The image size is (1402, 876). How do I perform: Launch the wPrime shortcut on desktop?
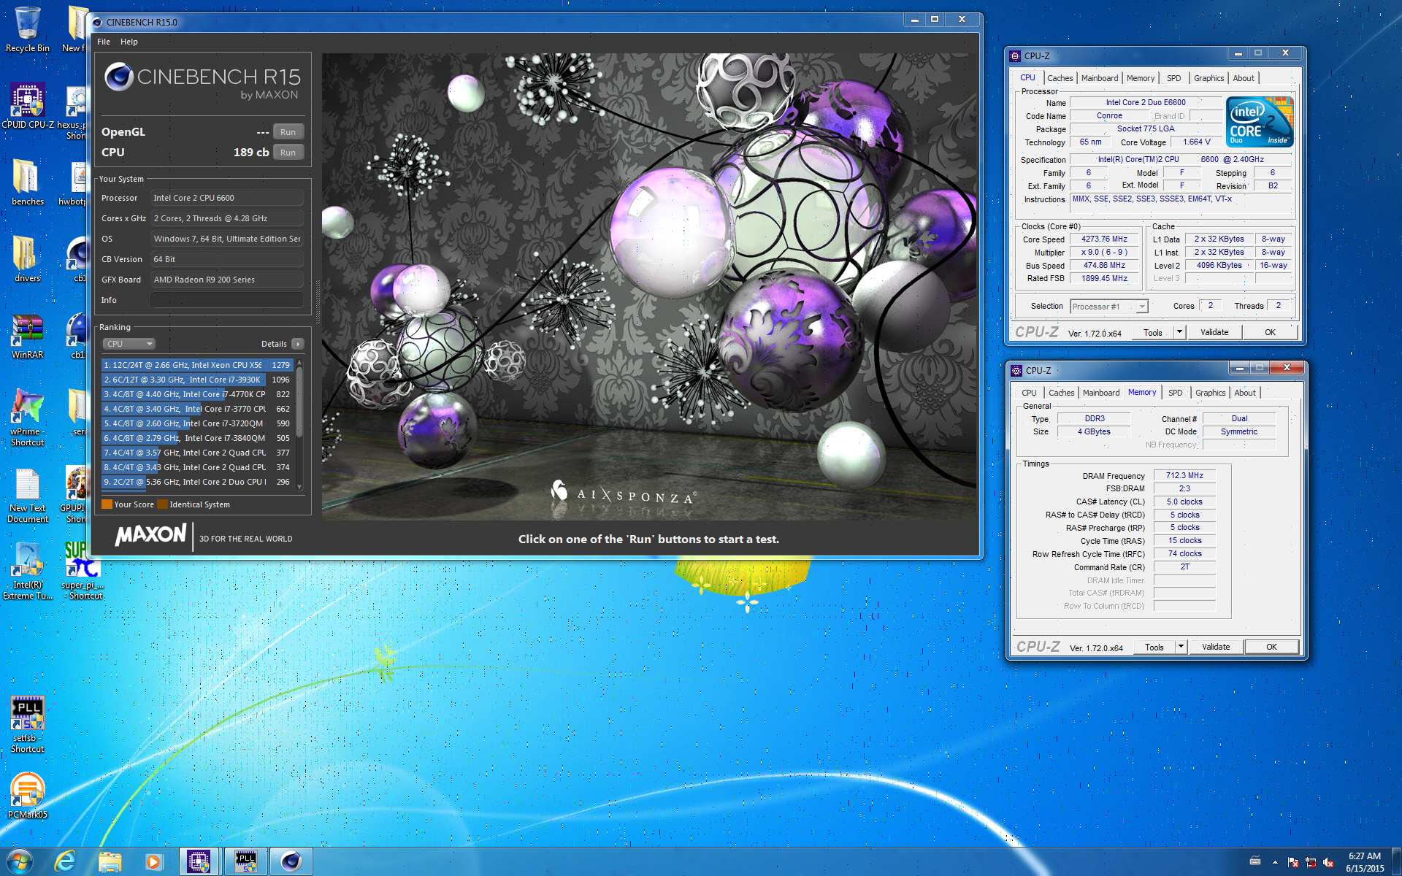27,418
